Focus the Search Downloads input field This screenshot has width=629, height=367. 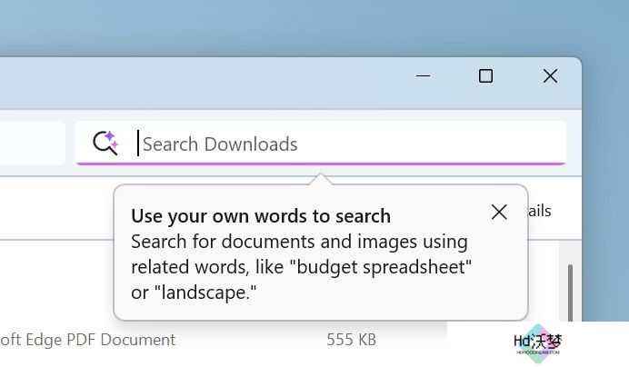tap(321, 144)
